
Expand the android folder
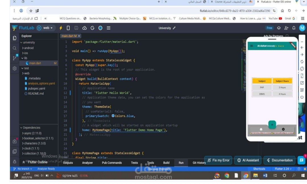pyautogui.click(x=28, y=48)
